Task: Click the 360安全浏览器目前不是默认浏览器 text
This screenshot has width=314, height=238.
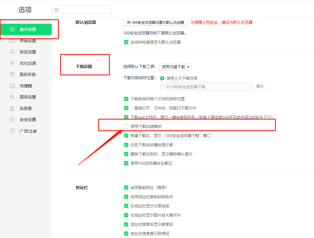Action: (x=155, y=33)
